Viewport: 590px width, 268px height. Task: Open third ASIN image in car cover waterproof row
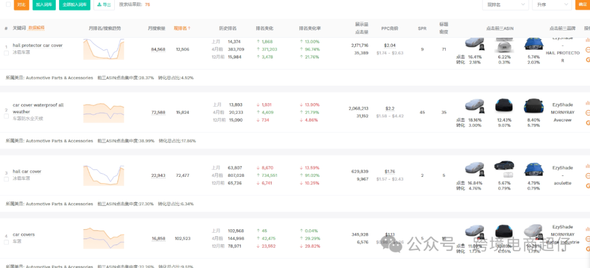[534, 105]
